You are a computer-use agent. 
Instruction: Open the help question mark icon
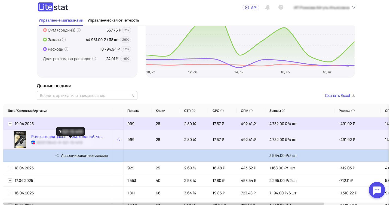click(281, 7)
